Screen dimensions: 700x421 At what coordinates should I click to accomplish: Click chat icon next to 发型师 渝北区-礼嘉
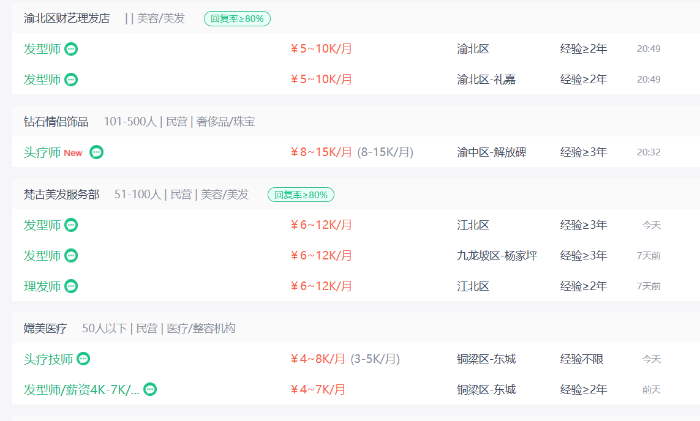pos(71,80)
